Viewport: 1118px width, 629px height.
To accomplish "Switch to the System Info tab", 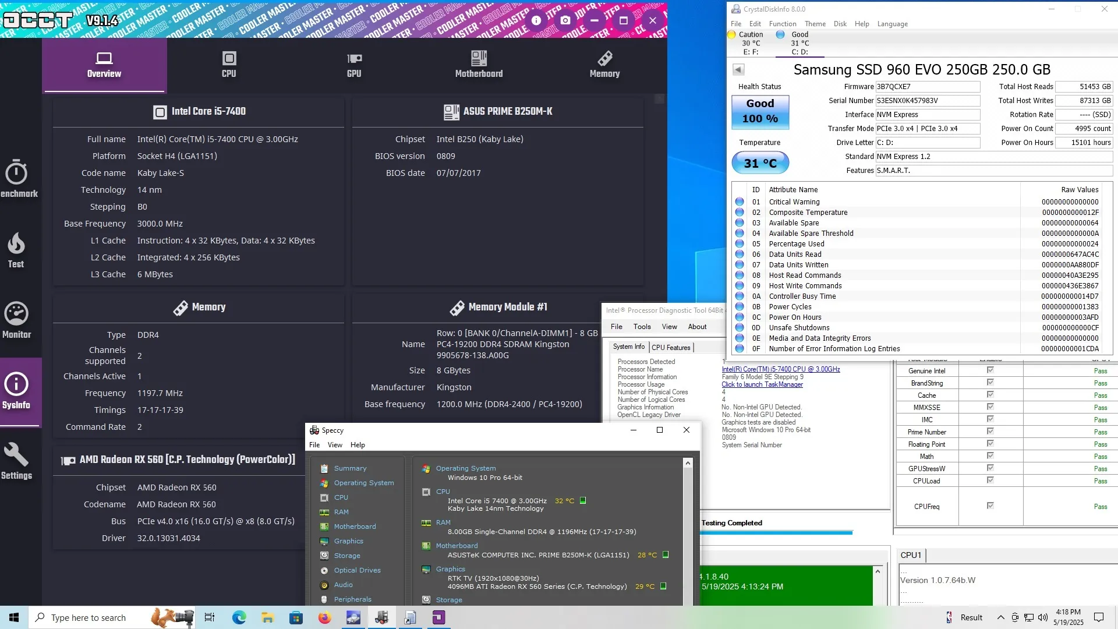I will click(x=628, y=347).
